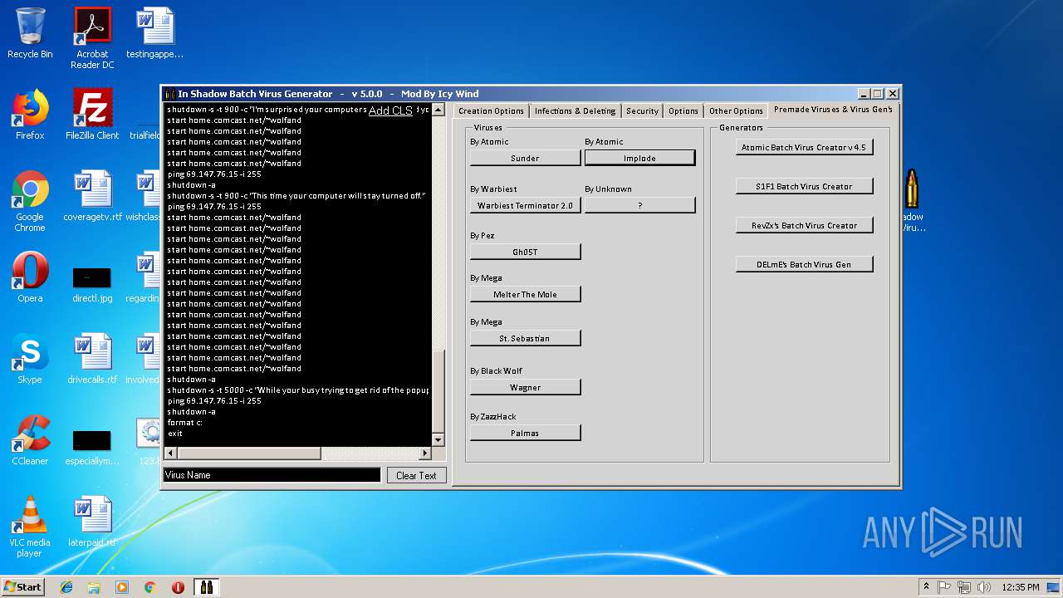Switch to Infections & Deleting tab
The image size is (1063, 598).
[576, 110]
